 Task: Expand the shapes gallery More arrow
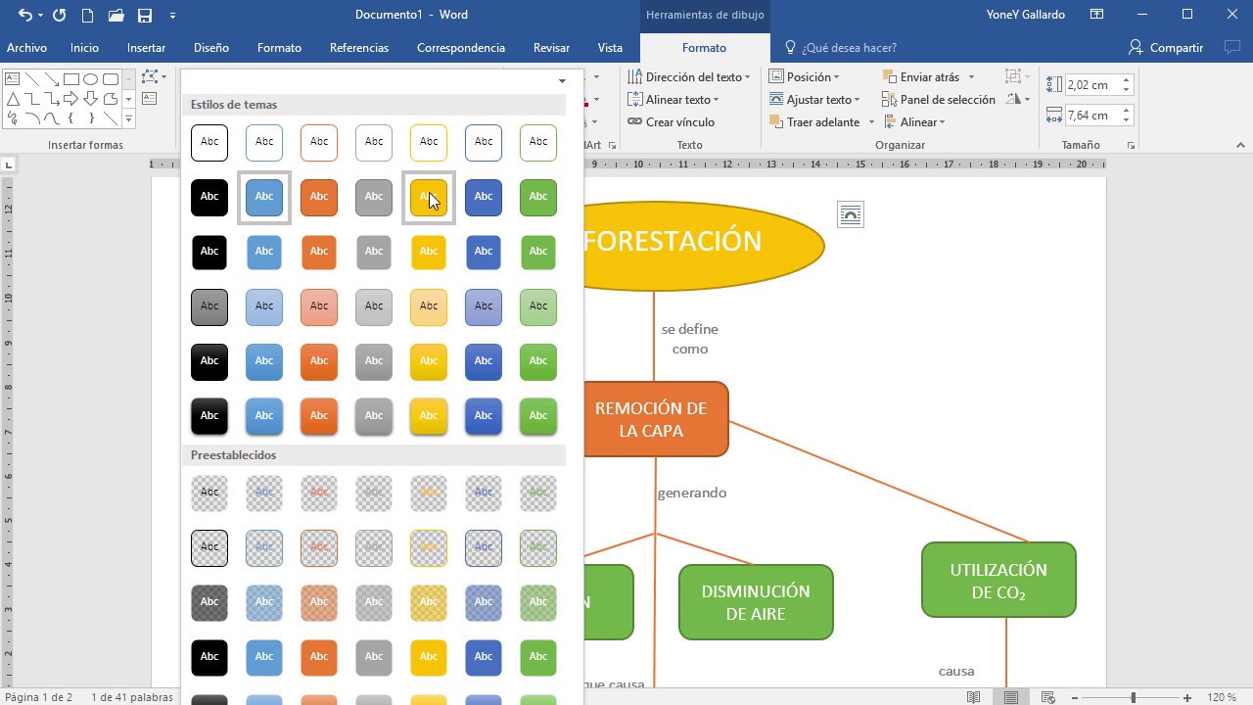click(128, 118)
